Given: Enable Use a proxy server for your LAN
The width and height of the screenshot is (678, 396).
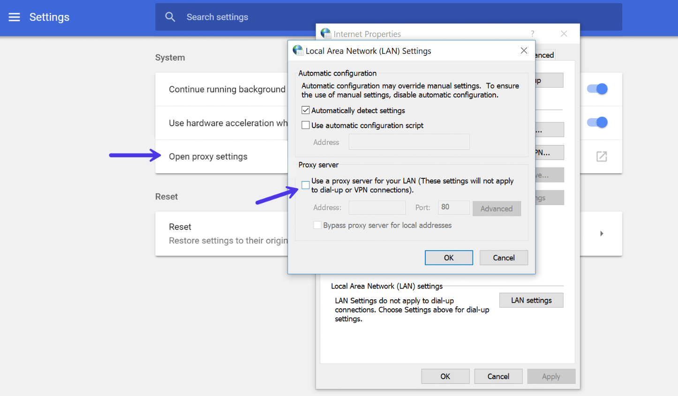Looking at the screenshot, I should [x=305, y=185].
